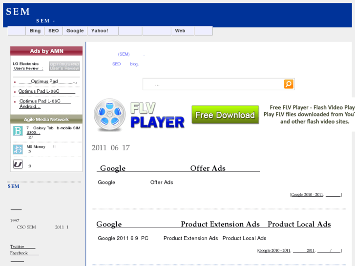
Task: Click the CSO SEM 2011 profile text
Action: (42, 227)
